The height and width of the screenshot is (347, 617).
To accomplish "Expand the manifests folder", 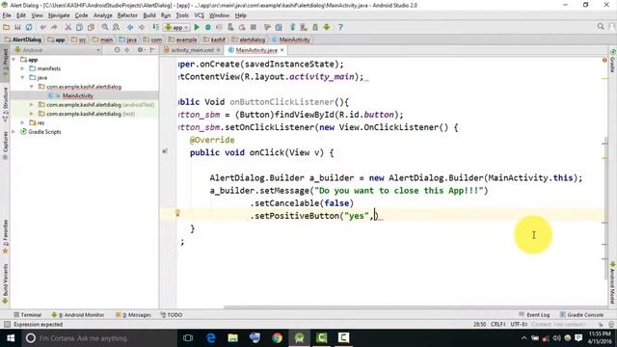I will [x=22, y=68].
